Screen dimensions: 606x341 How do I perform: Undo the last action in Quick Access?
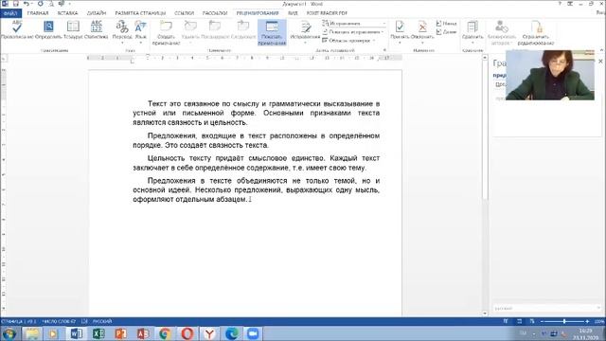tap(27, 4)
